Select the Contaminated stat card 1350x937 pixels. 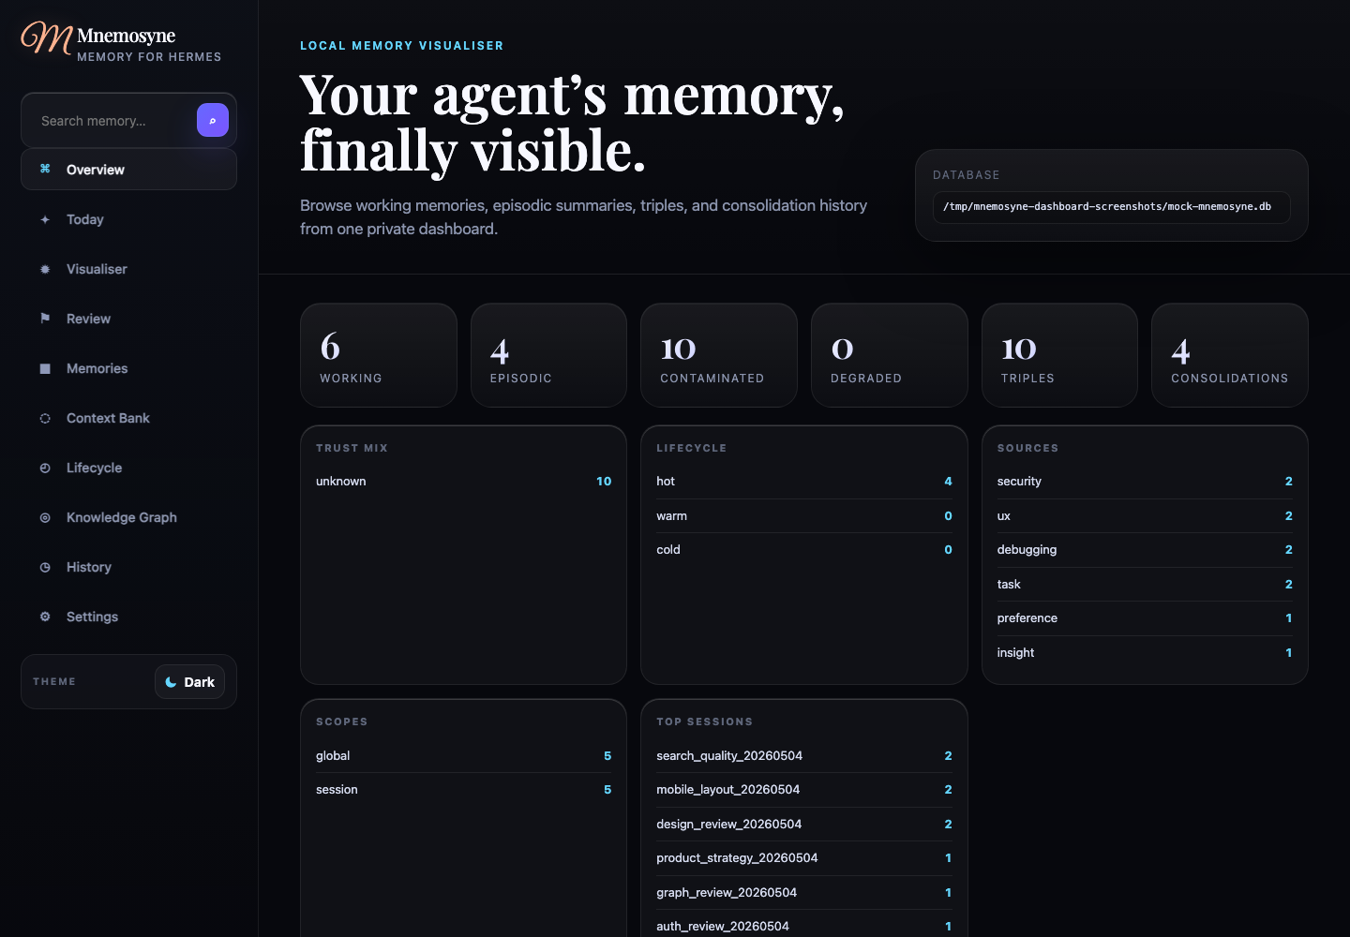719,355
